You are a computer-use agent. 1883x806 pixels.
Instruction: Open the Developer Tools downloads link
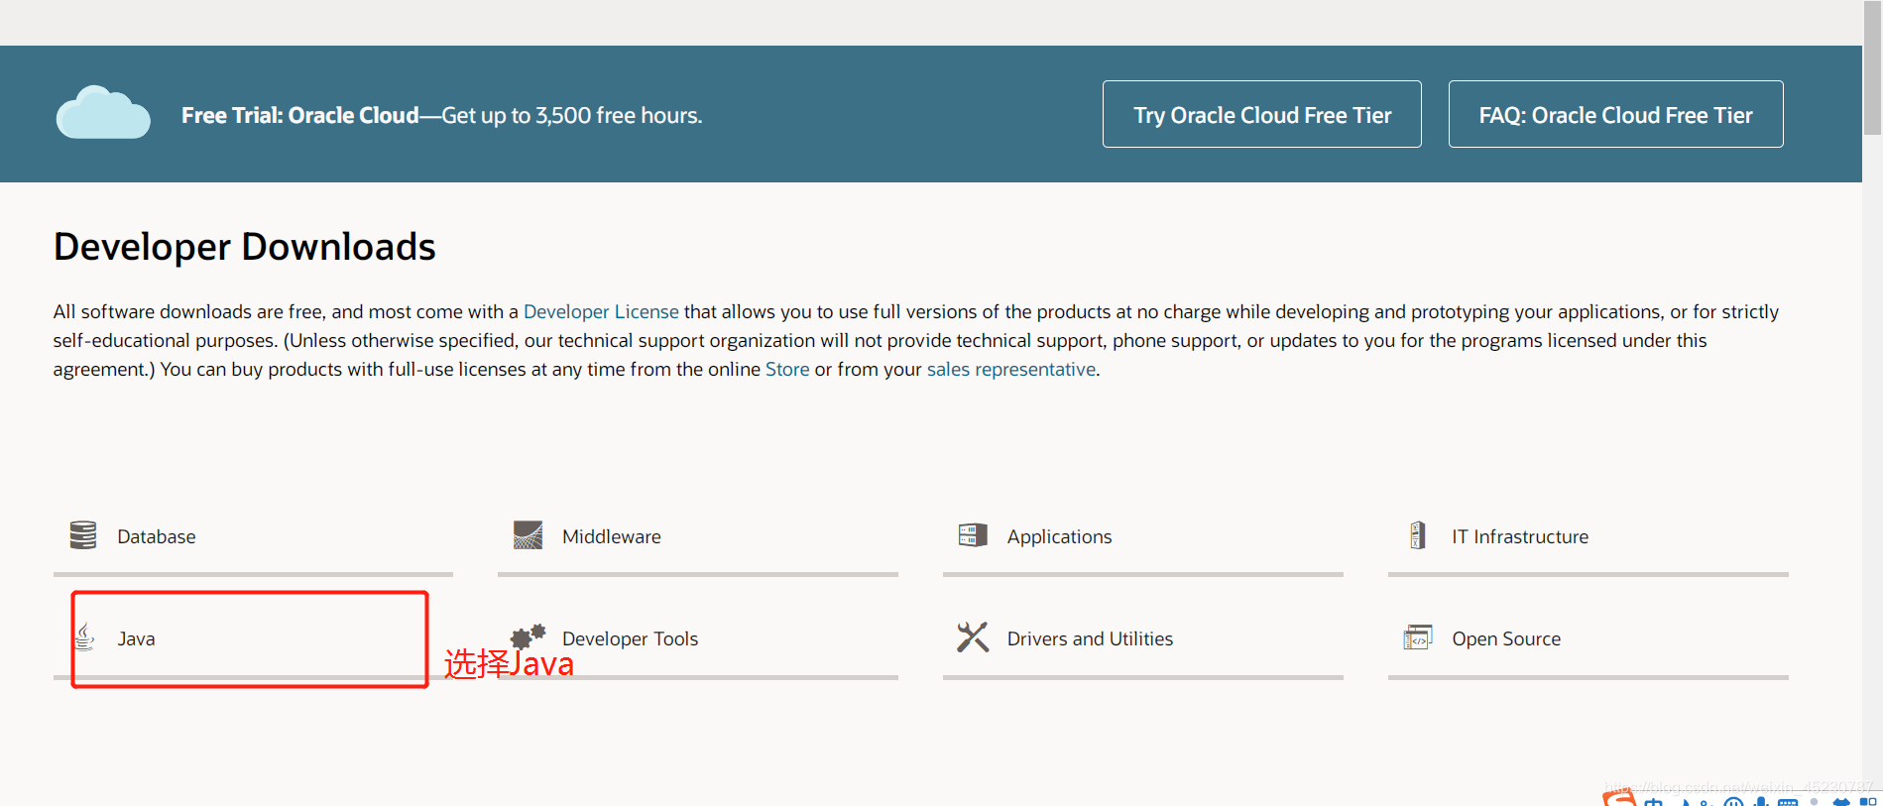pyautogui.click(x=630, y=638)
